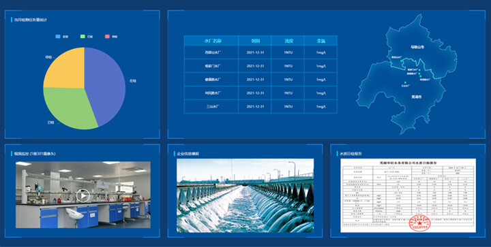Click the 浊度 column header
This screenshot has width=491, height=247.
tap(288, 41)
